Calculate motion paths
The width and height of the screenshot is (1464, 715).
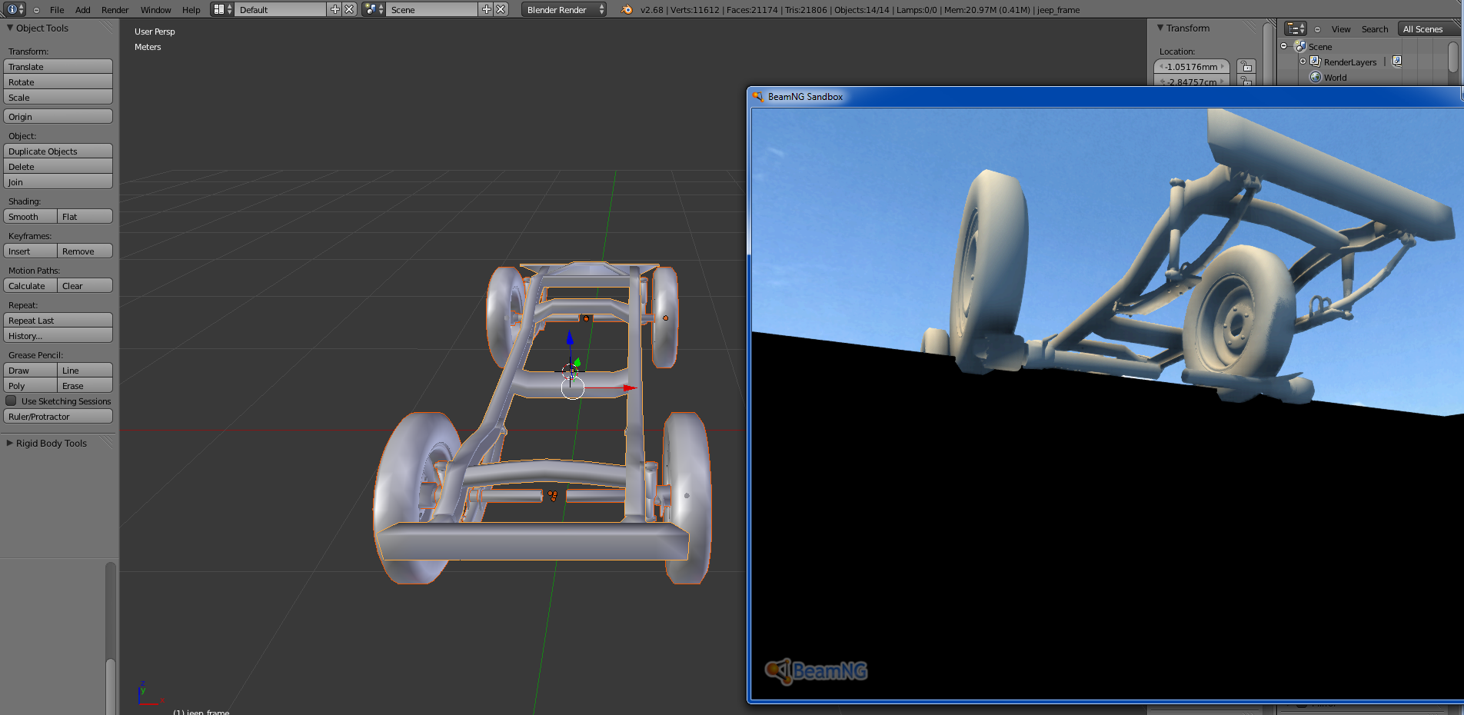(x=30, y=285)
